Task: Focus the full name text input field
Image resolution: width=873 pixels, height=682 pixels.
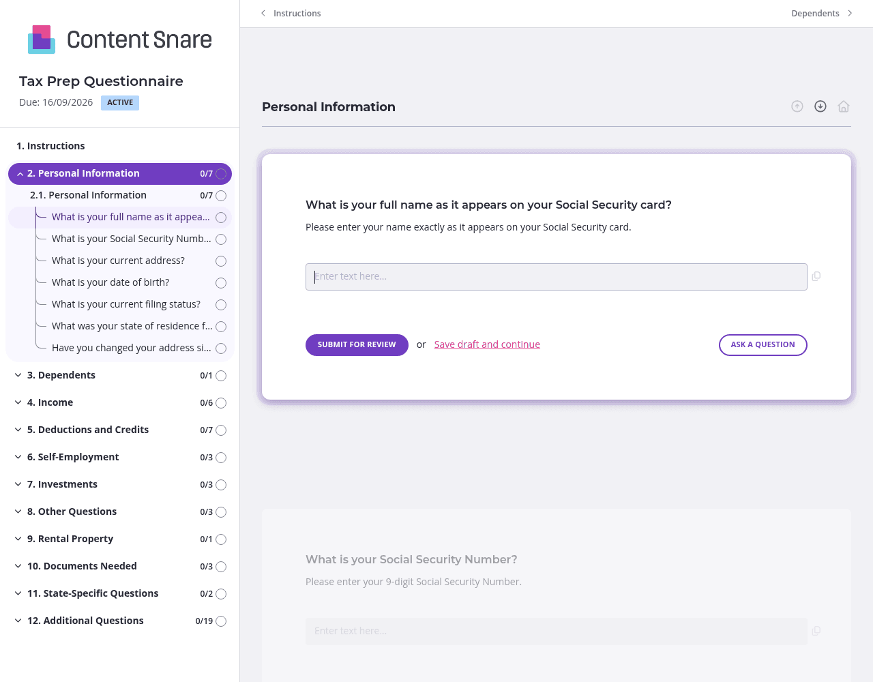Action: [x=557, y=277]
